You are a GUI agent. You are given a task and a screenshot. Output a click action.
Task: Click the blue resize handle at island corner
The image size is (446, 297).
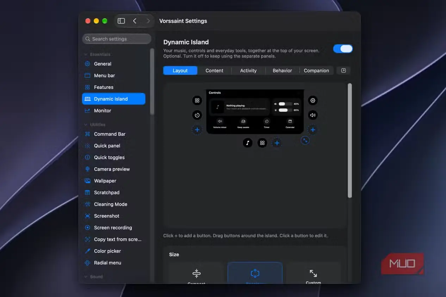pyautogui.click(x=305, y=140)
